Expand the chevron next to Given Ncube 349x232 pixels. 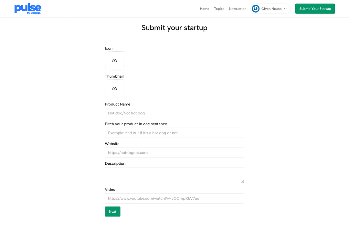(285, 9)
